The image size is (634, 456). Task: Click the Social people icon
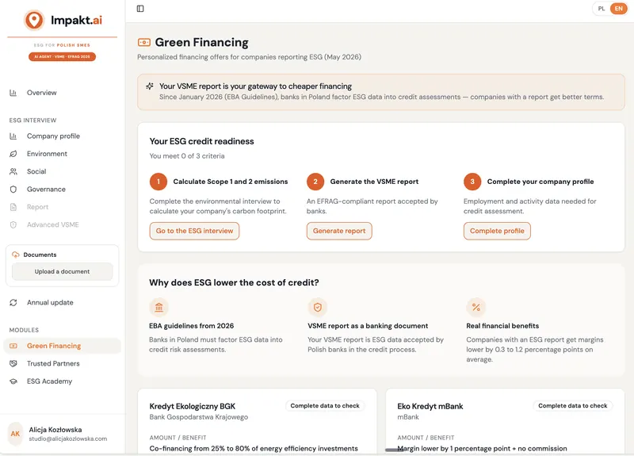[x=13, y=171]
